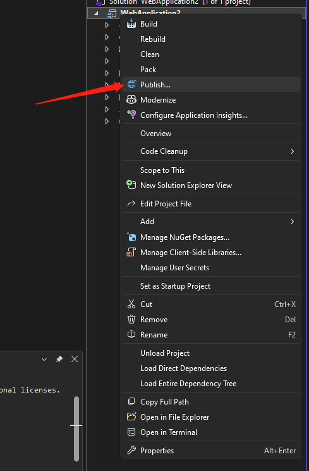Image resolution: width=309 pixels, height=471 pixels.
Task: Click the Copy Full Path icon
Action: point(131,401)
